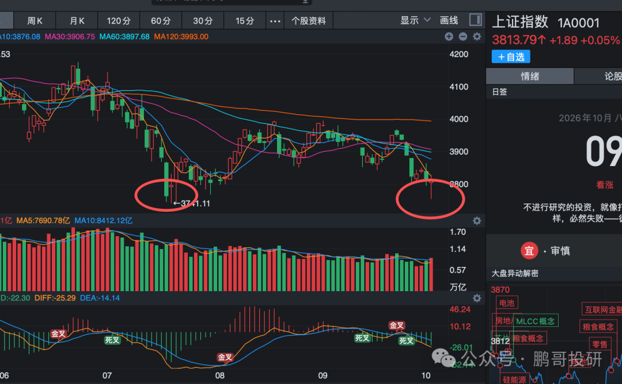Open the more timeframes ellipsis menu

coord(275,21)
